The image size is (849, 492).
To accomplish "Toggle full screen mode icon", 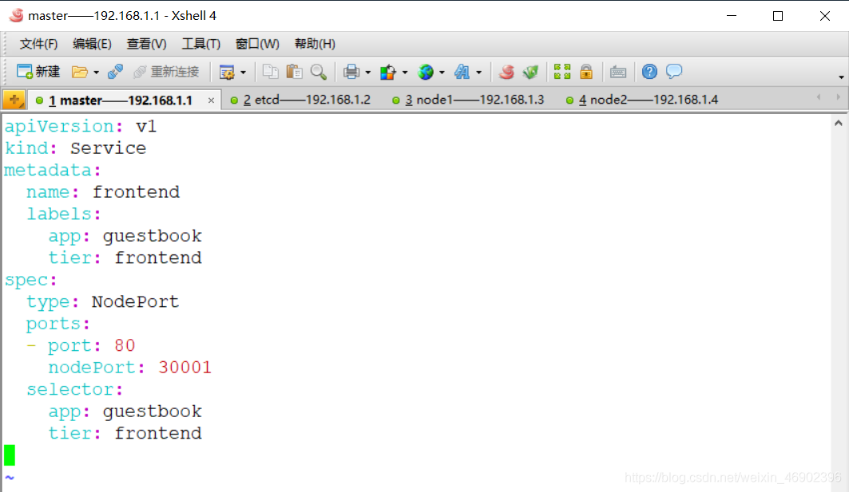I will point(562,71).
